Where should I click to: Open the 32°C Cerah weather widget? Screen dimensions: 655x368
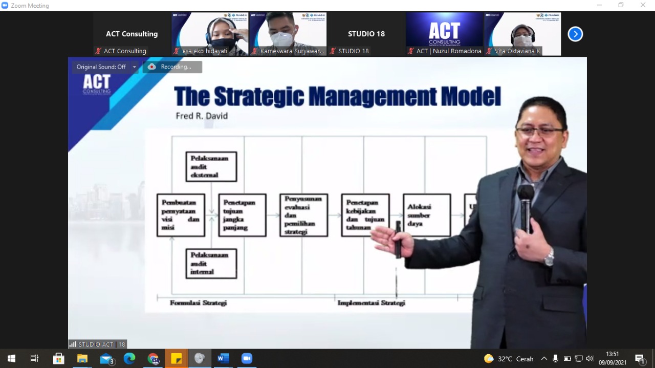(509, 358)
